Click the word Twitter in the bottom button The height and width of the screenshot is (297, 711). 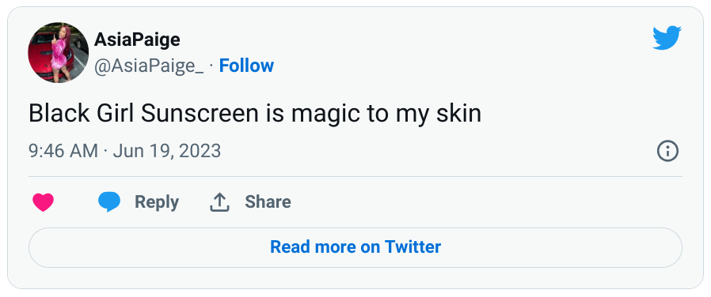413,246
